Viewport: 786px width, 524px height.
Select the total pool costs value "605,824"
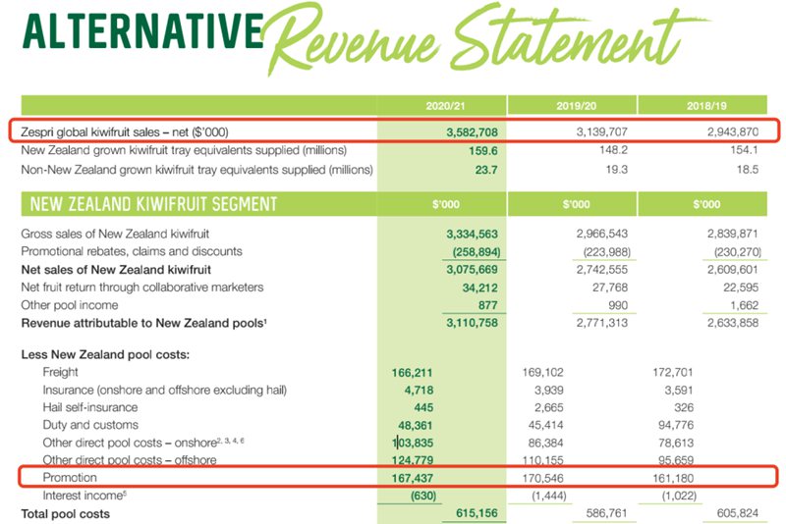click(x=738, y=513)
